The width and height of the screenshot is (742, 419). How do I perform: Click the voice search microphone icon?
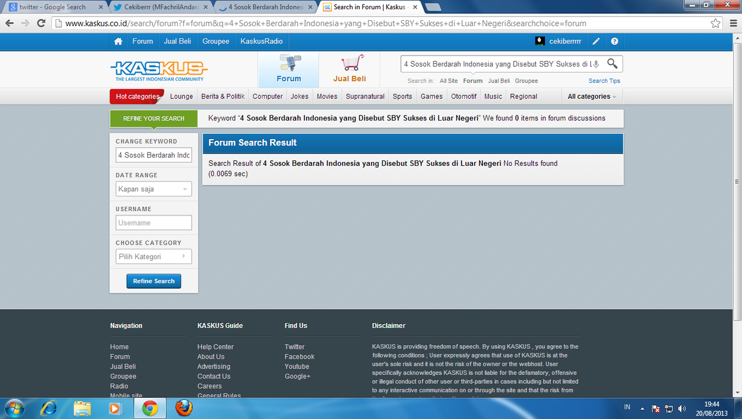tap(596, 64)
